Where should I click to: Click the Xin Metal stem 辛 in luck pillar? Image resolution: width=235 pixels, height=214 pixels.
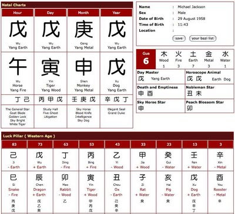click(220, 155)
